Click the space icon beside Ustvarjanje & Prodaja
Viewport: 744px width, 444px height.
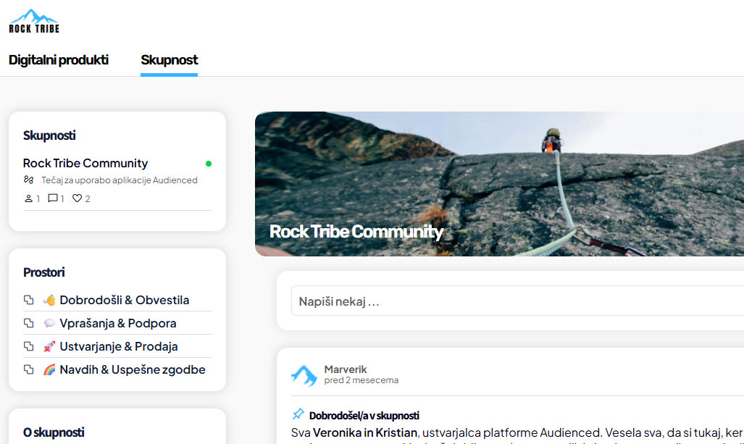29,346
